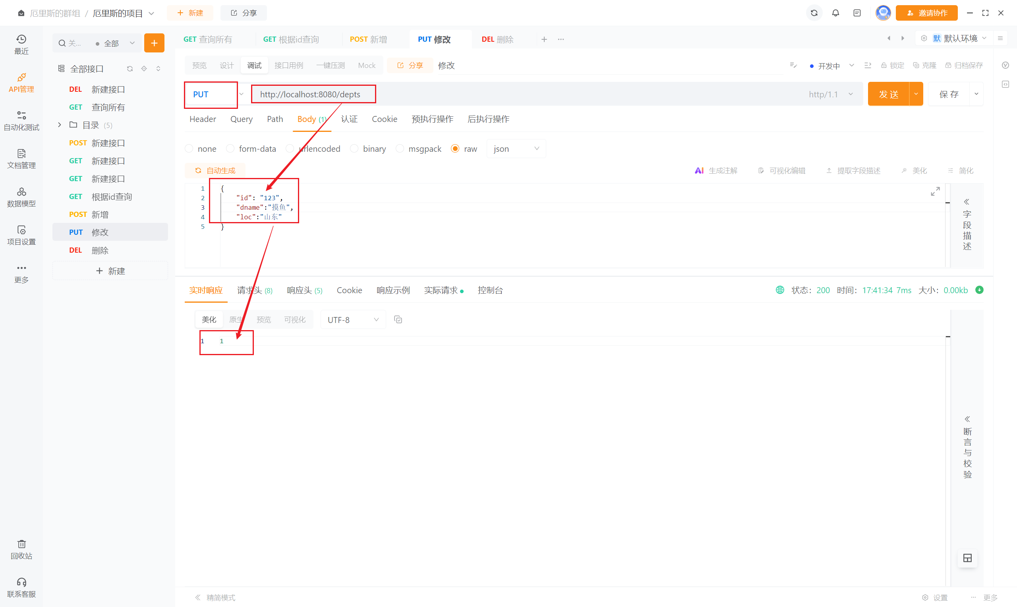Expand the request body editor to fullscreen
The width and height of the screenshot is (1017, 607).
click(x=935, y=191)
